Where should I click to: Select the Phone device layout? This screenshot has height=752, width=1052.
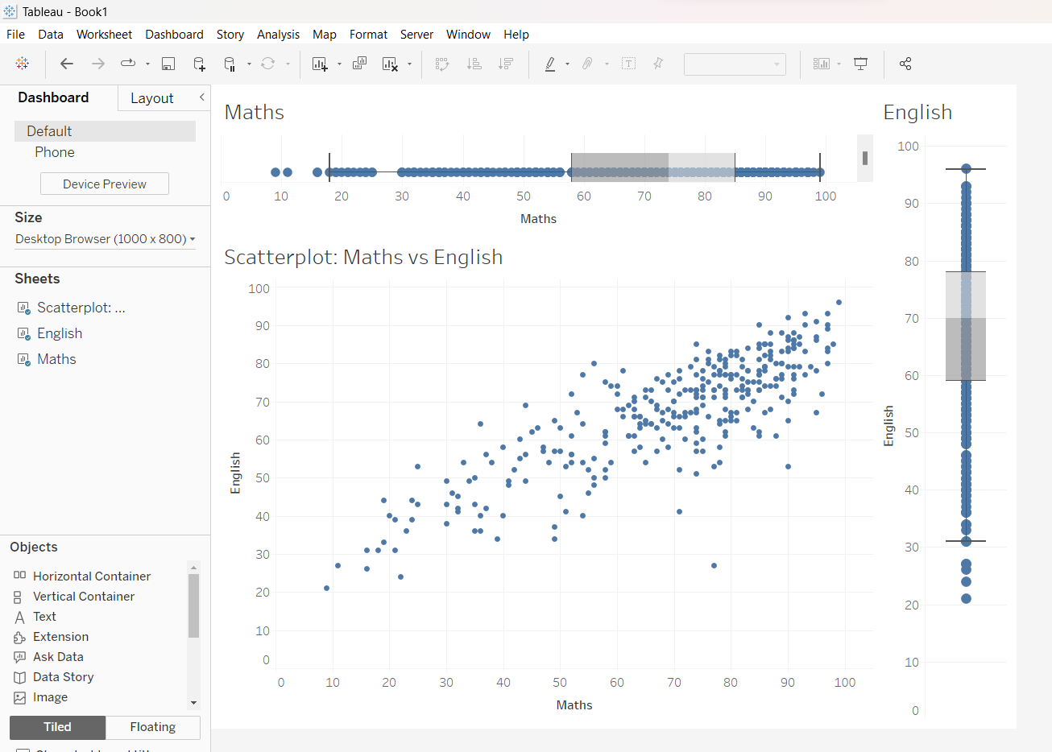click(55, 152)
